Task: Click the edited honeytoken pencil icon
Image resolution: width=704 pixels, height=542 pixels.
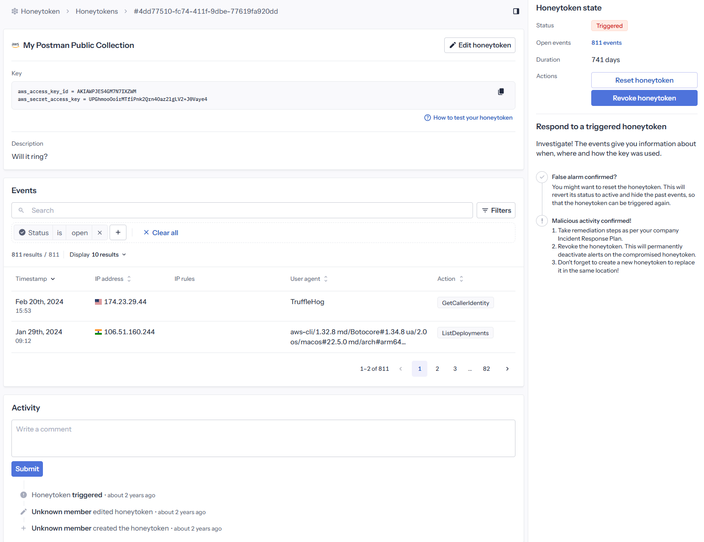Action: (23, 512)
